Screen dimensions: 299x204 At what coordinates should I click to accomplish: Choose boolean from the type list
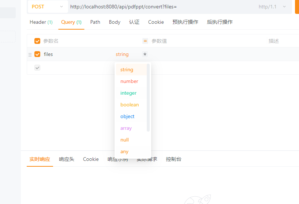(131, 105)
